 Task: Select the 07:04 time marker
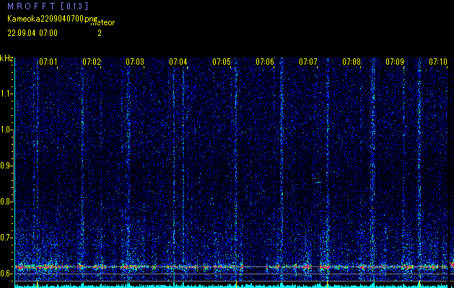click(178, 61)
